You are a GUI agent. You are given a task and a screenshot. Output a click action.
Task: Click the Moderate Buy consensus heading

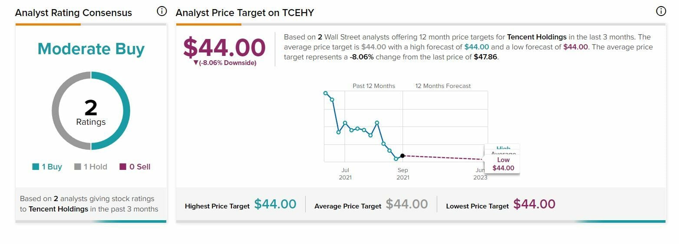pyautogui.click(x=91, y=49)
